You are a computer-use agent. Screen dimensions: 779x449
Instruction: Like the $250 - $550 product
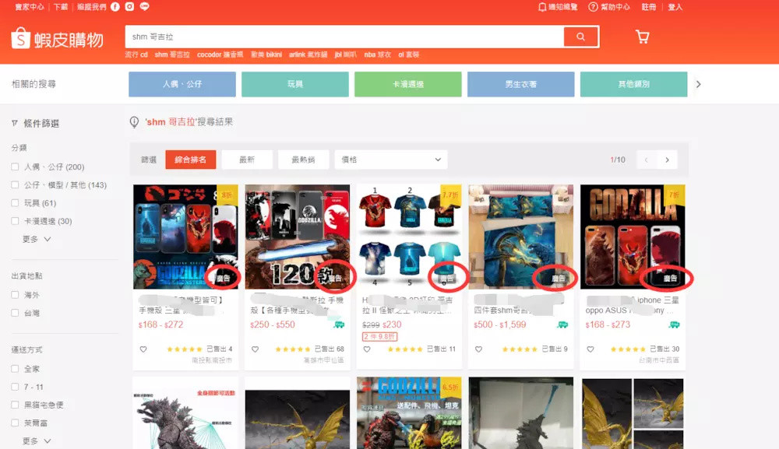coord(255,349)
